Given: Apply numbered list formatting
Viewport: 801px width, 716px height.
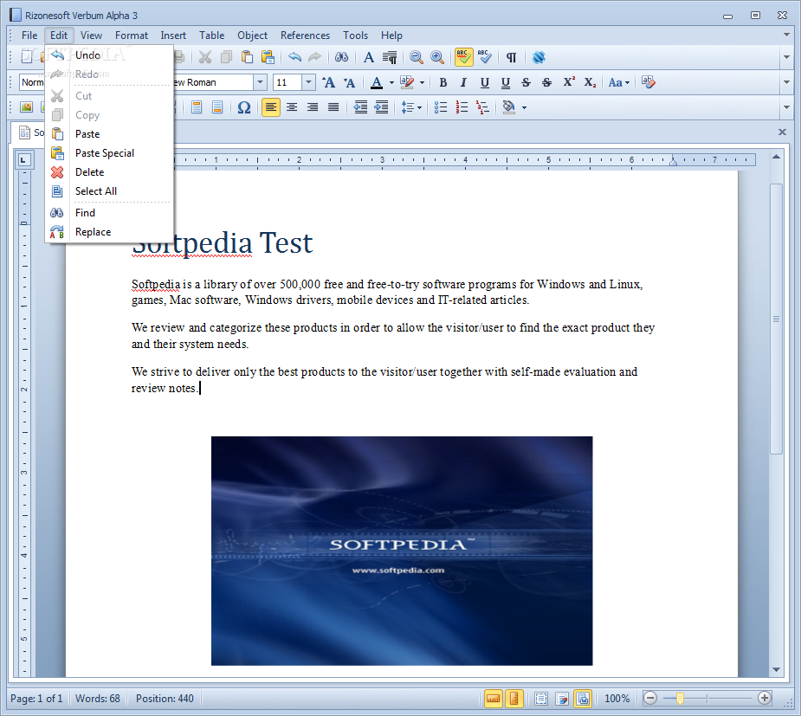Looking at the screenshot, I should click(x=462, y=107).
